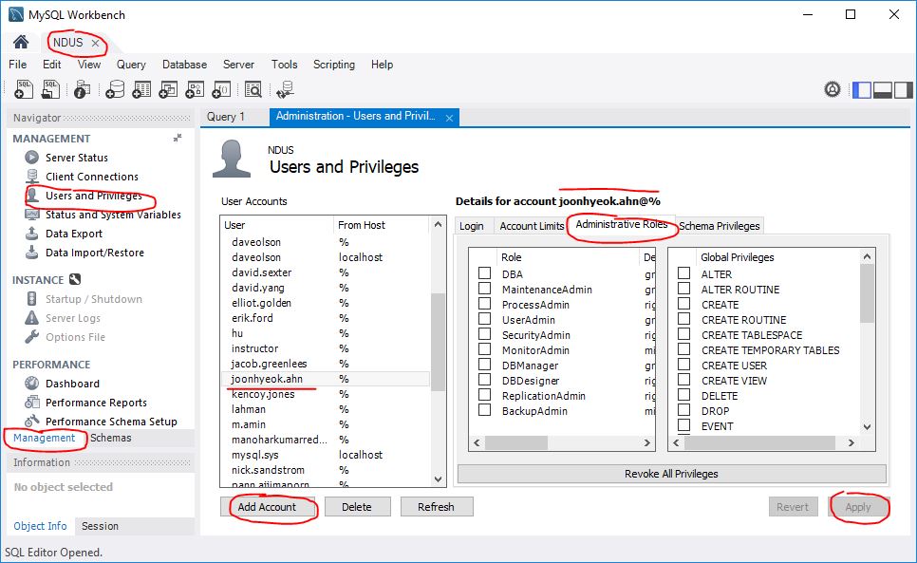Switch to the Schema Privileges tab
The width and height of the screenshot is (917, 563).
[x=719, y=226]
